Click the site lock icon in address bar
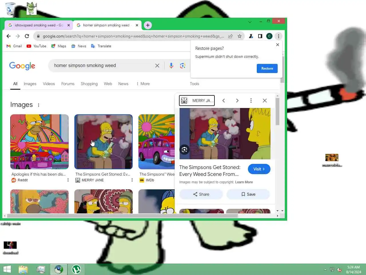 tap(38, 36)
